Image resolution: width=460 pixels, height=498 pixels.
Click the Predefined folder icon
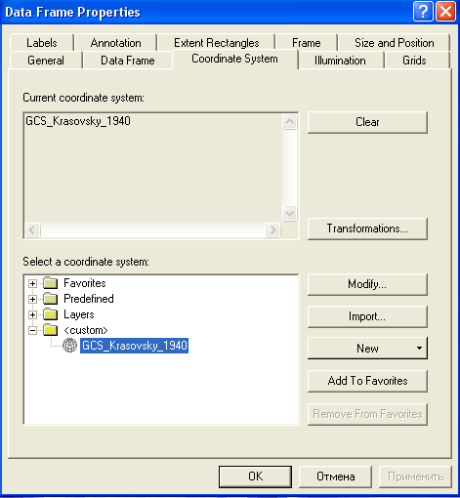point(51,299)
